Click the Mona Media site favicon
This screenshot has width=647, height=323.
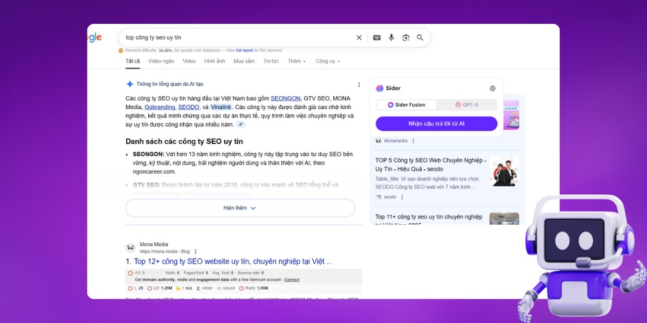click(131, 247)
